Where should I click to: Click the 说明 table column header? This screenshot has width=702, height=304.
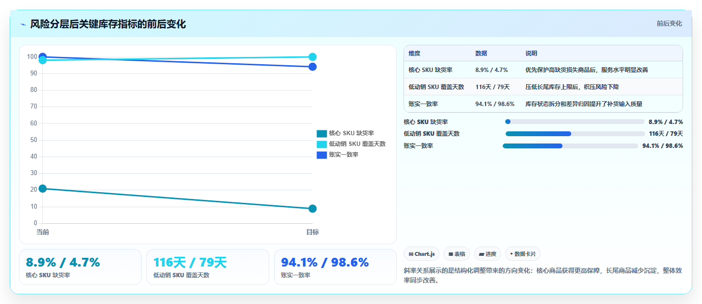pyautogui.click(x=531, y=54)
